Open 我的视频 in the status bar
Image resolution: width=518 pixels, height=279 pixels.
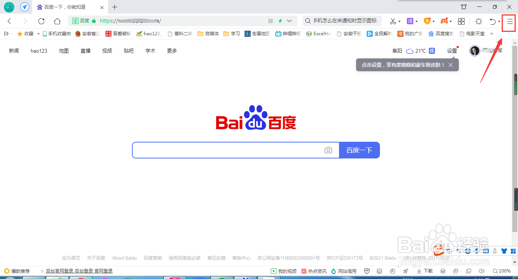click(x=284, y=271)
